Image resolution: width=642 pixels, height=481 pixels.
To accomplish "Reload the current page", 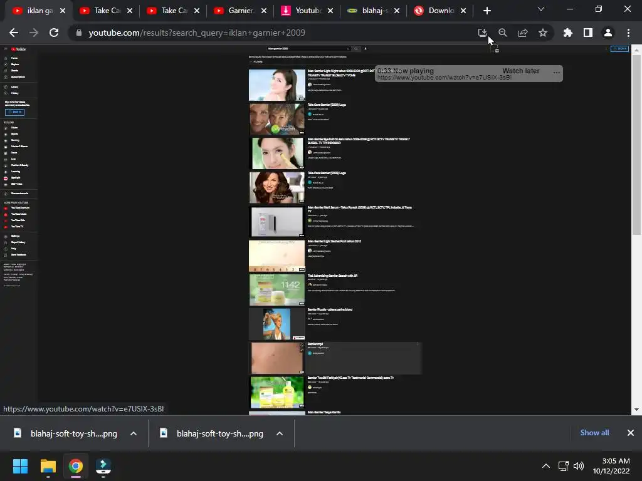I will pyautogui.click(x=54, y=33).
